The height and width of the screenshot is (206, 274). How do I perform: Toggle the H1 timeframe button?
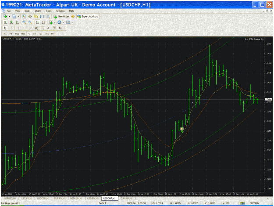point(29,34)
